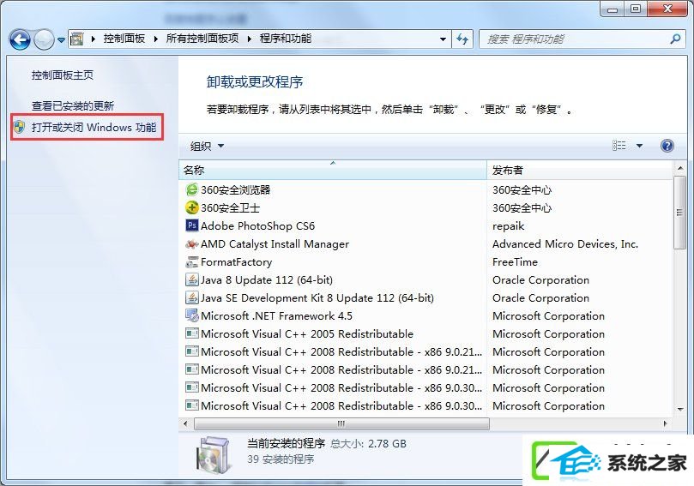694x486 pixels.
Task: Click the Java SE Development Kit icon
Action: click(x=191, y=297)
